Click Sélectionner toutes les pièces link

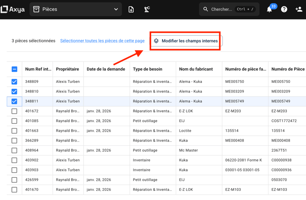[102, 41]
